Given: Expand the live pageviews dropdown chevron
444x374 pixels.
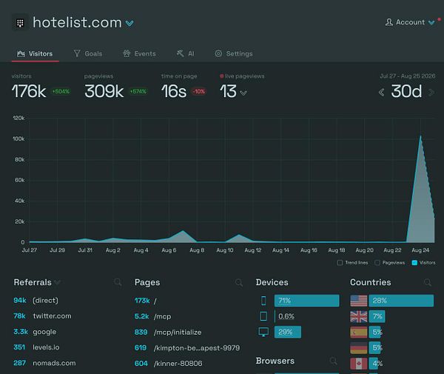Looking at the screenshot, I should click(x=243, y=93).
